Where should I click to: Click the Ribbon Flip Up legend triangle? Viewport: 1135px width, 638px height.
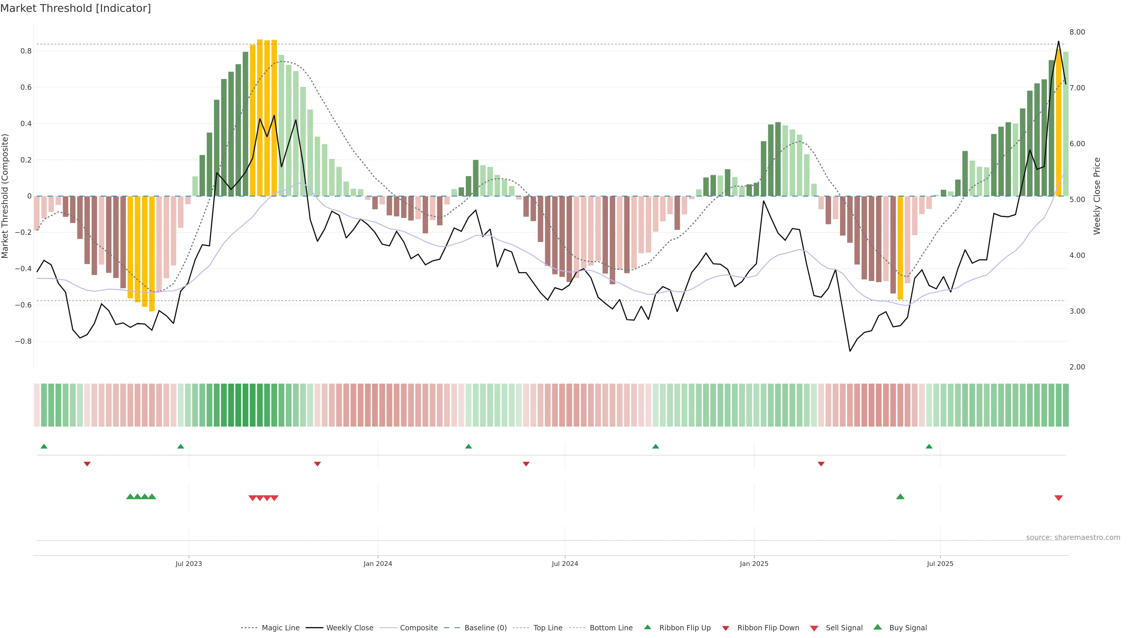point(647,627)
